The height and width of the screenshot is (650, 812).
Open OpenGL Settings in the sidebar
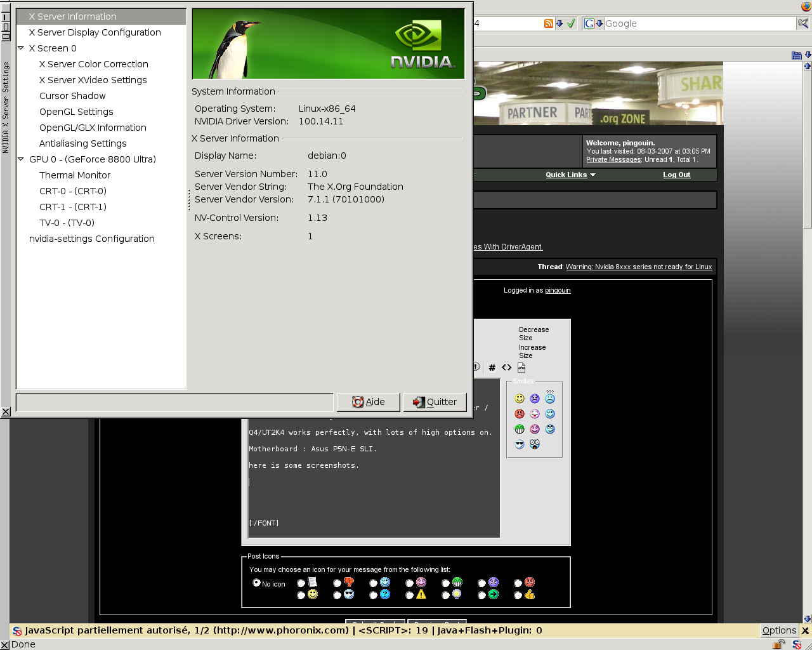(76, 112)
